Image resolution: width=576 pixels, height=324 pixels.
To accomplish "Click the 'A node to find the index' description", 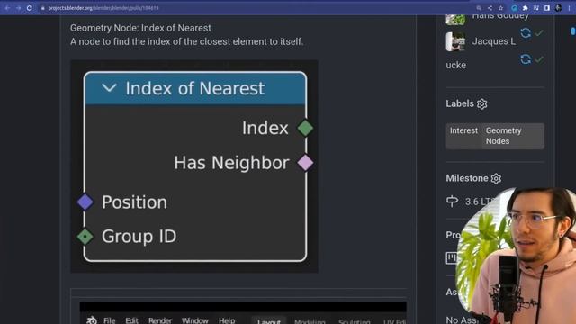I will point(186,41).
